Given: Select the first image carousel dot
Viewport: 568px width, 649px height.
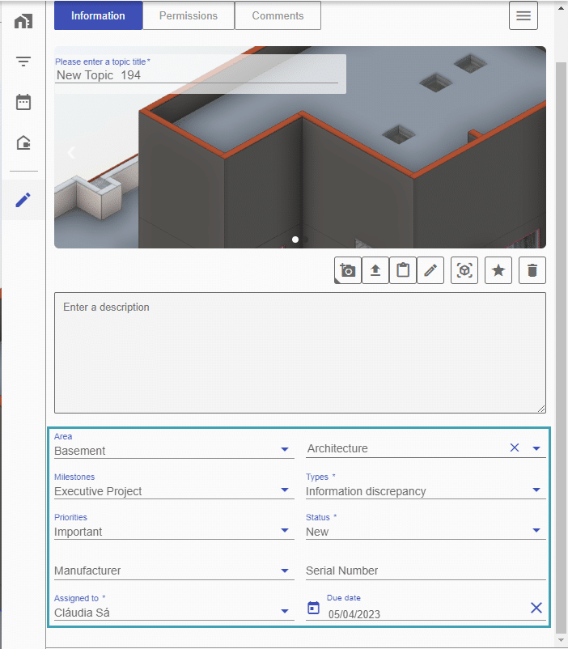Looking at the screenshot, I should 295,240.
